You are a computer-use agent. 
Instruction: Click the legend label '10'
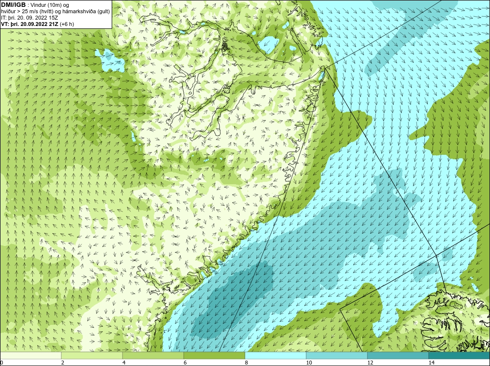click(309, 363)
